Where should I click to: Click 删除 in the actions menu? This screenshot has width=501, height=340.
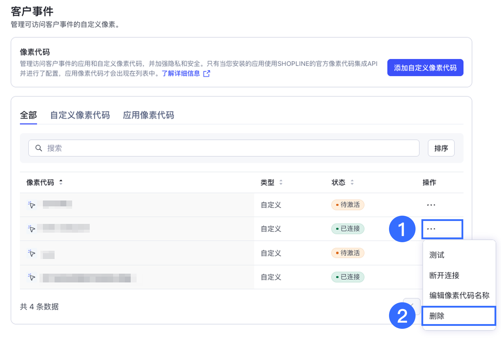(x=437, y=316)
